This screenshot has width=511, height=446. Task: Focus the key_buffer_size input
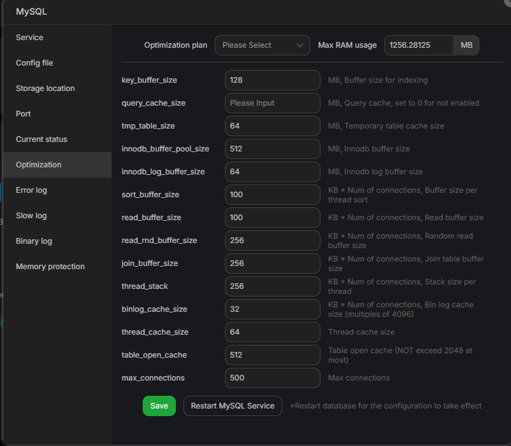(x=272, y=80)
